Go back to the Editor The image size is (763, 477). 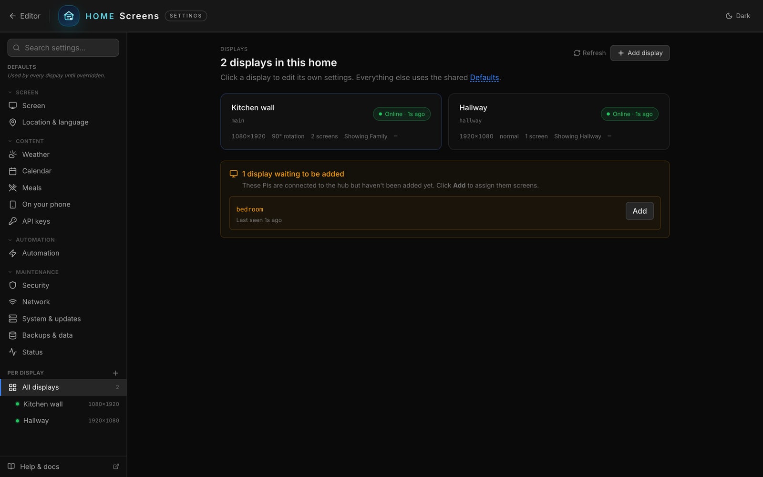click(25, 16)
